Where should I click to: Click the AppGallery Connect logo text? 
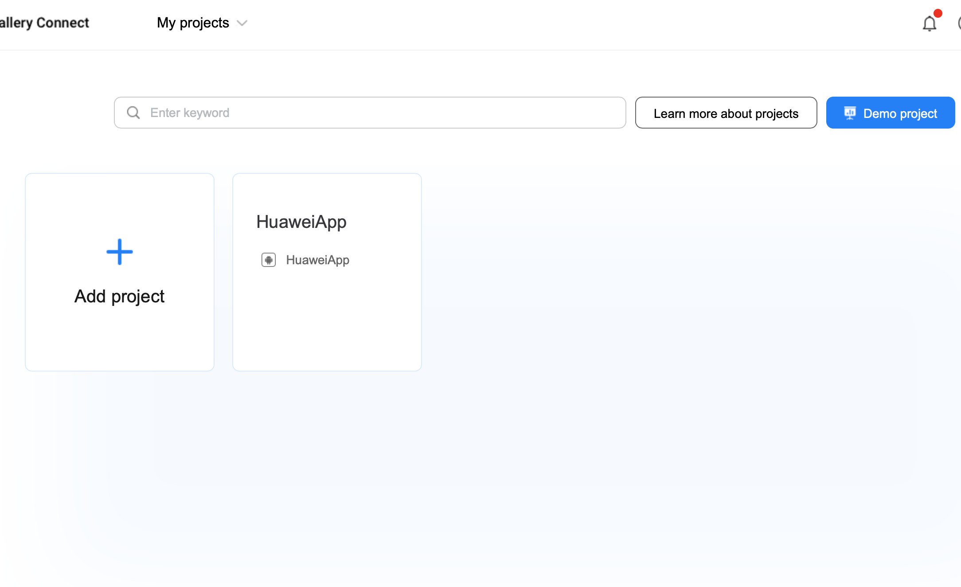(44, 23)
